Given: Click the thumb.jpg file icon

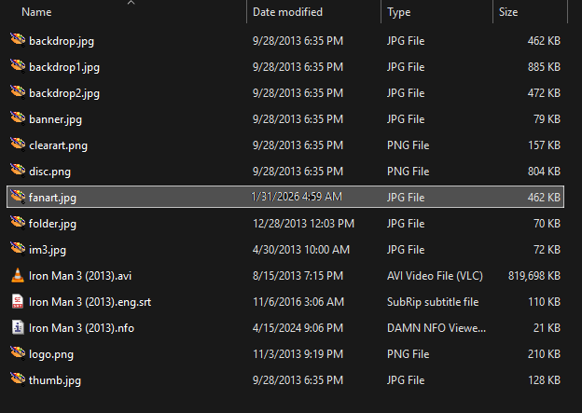Looking at the screenshot, I should click(18, 379).
